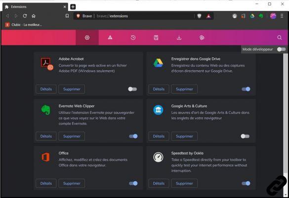Open Détails for Office

point(46,184)
